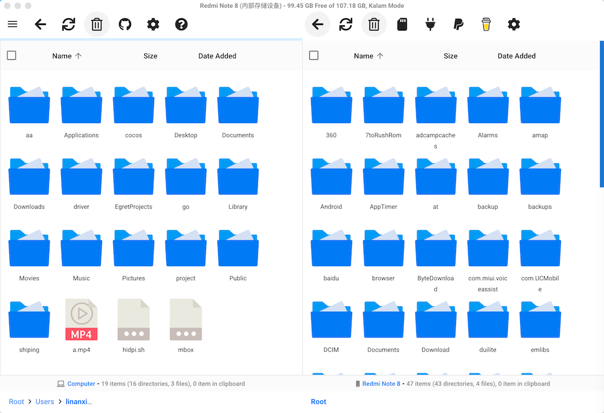
Task: Open settings gear in left toolbar
Action: [153, 24]
